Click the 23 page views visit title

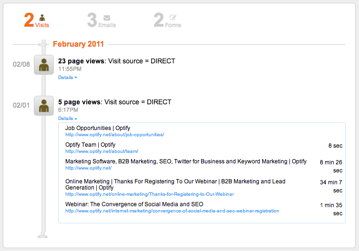click(x=116, y=61)
